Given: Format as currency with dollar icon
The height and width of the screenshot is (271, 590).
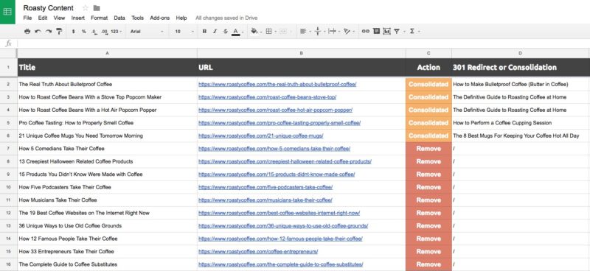Looking at the screenshot, I should tap(73, 32).
